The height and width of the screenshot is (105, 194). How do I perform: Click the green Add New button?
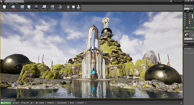tap(6, 103)
